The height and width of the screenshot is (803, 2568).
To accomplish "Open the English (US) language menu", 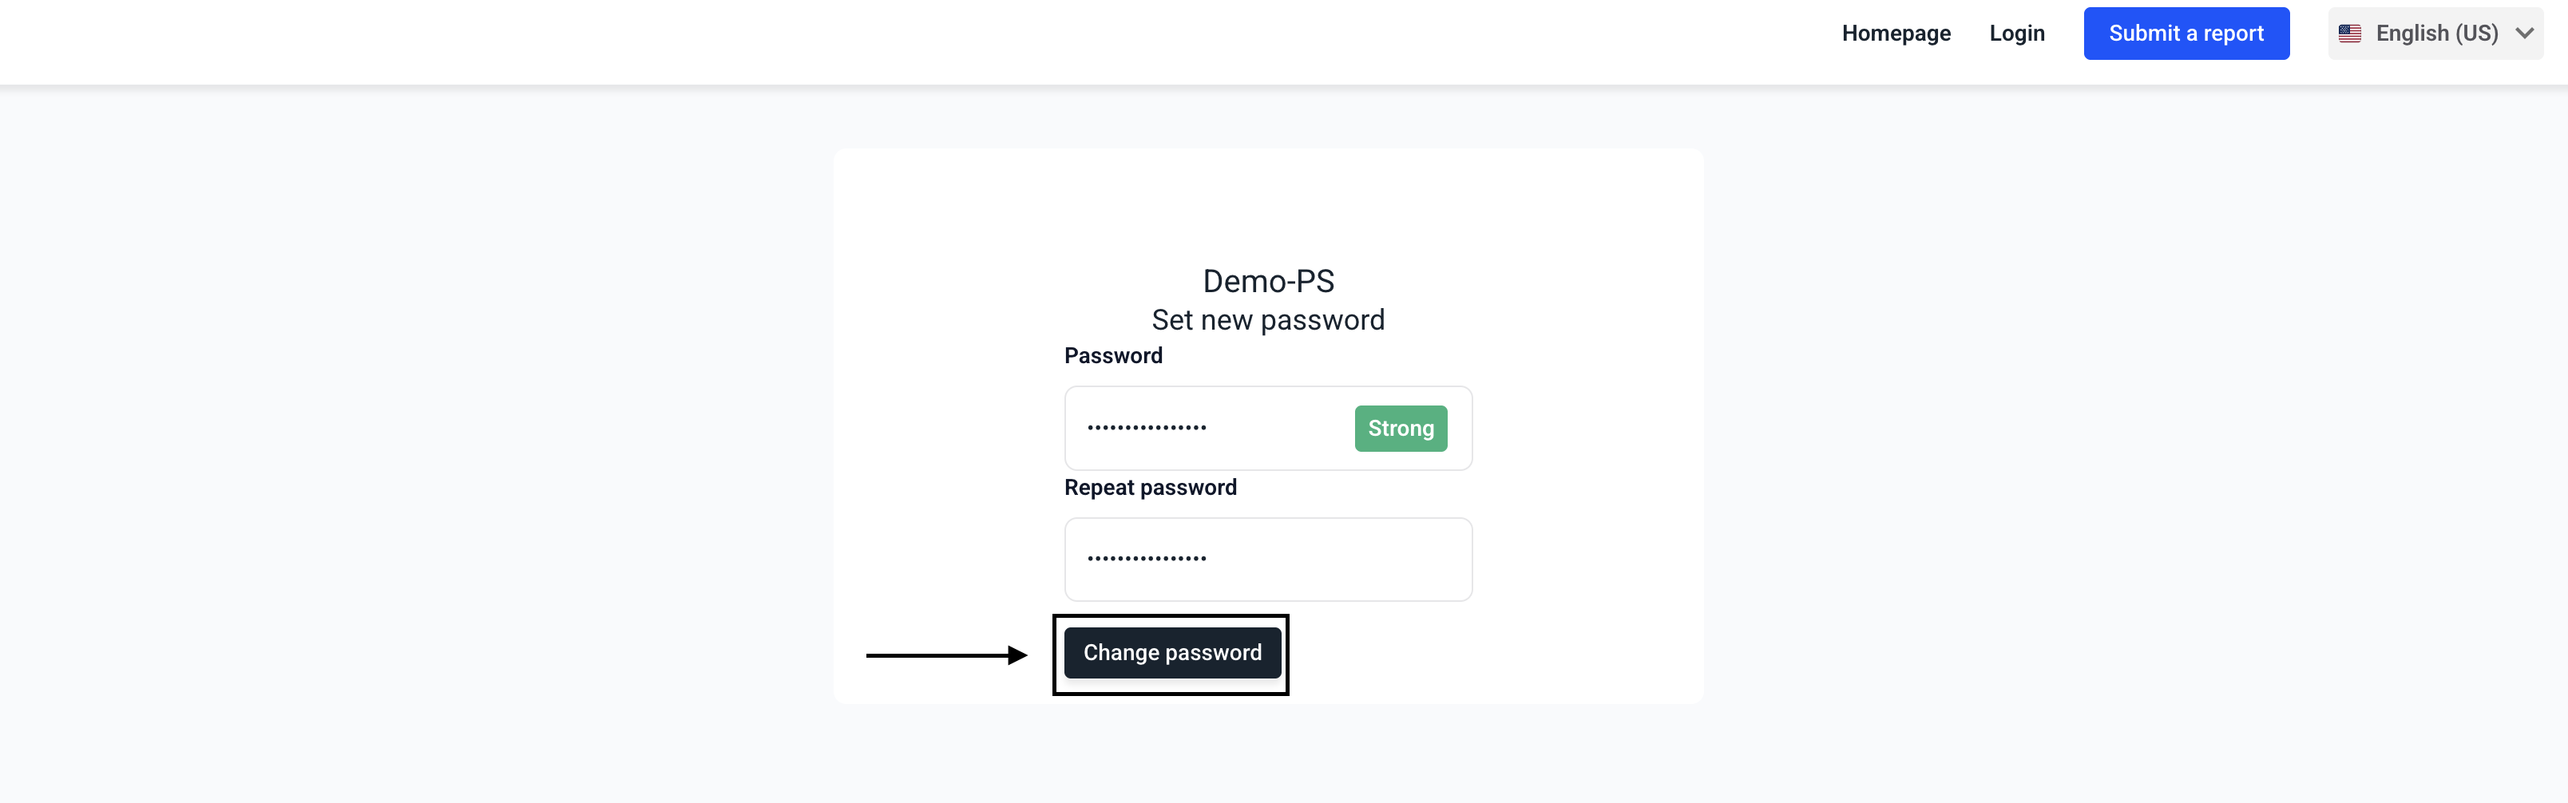I will click(2435, 34).
